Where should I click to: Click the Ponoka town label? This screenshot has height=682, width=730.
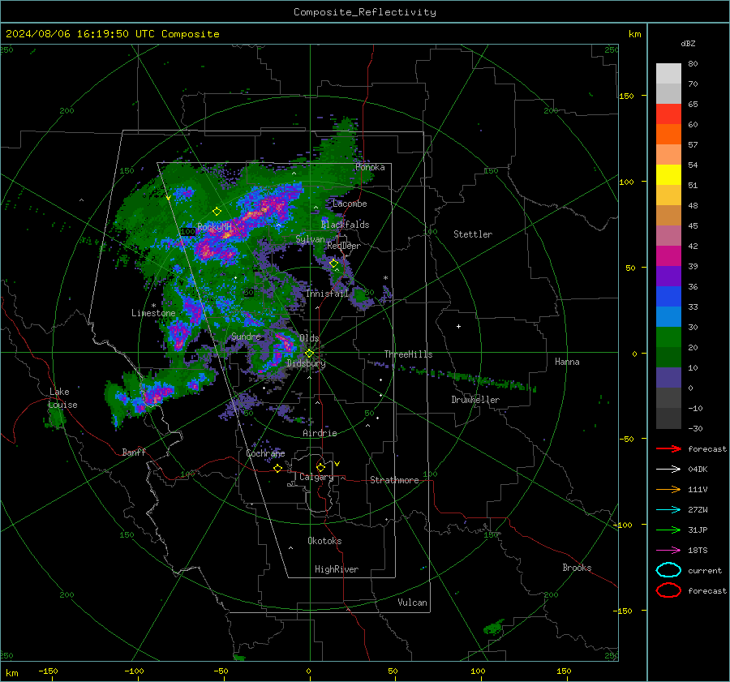click(x=370, y=167)
